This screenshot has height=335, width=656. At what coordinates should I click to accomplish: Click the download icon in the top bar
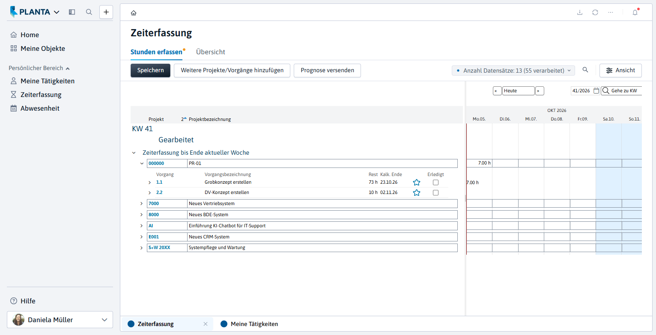click(580, 12)
